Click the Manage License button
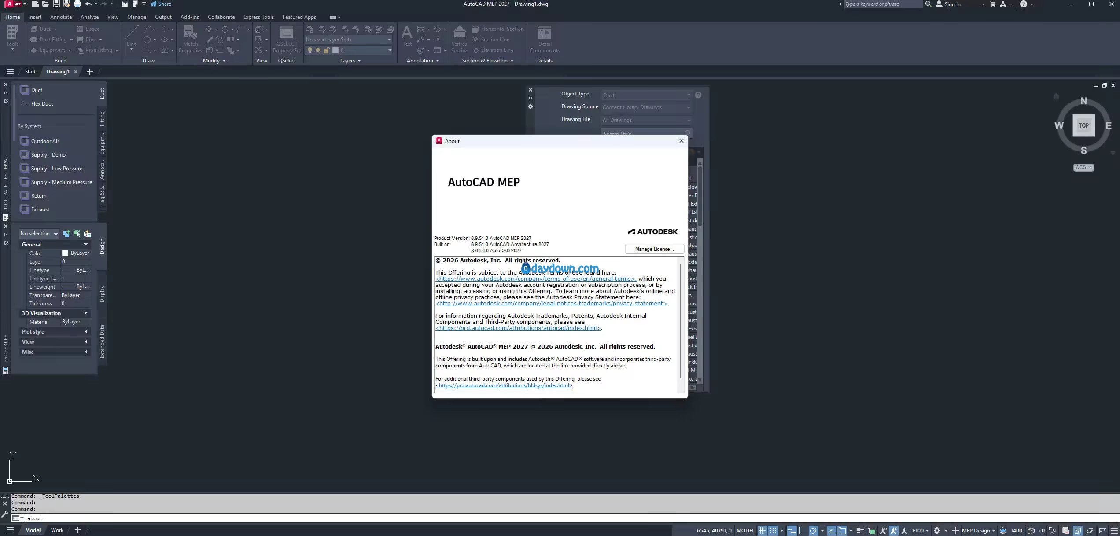The image size is (1120, 536). (654, 249)
